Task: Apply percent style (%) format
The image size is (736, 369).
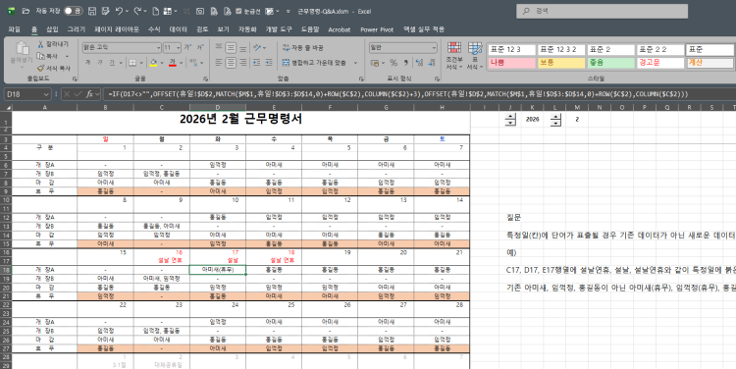Action: (x=394, y=63)
